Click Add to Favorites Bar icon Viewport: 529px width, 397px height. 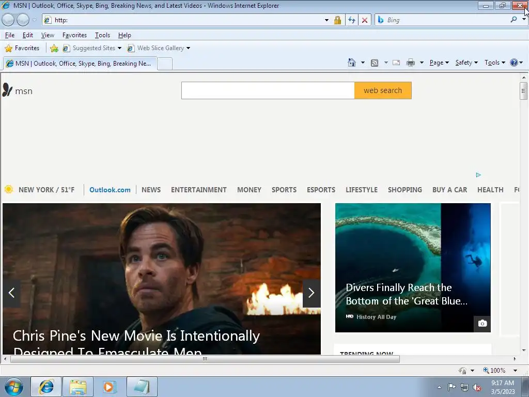coord(54,48)
